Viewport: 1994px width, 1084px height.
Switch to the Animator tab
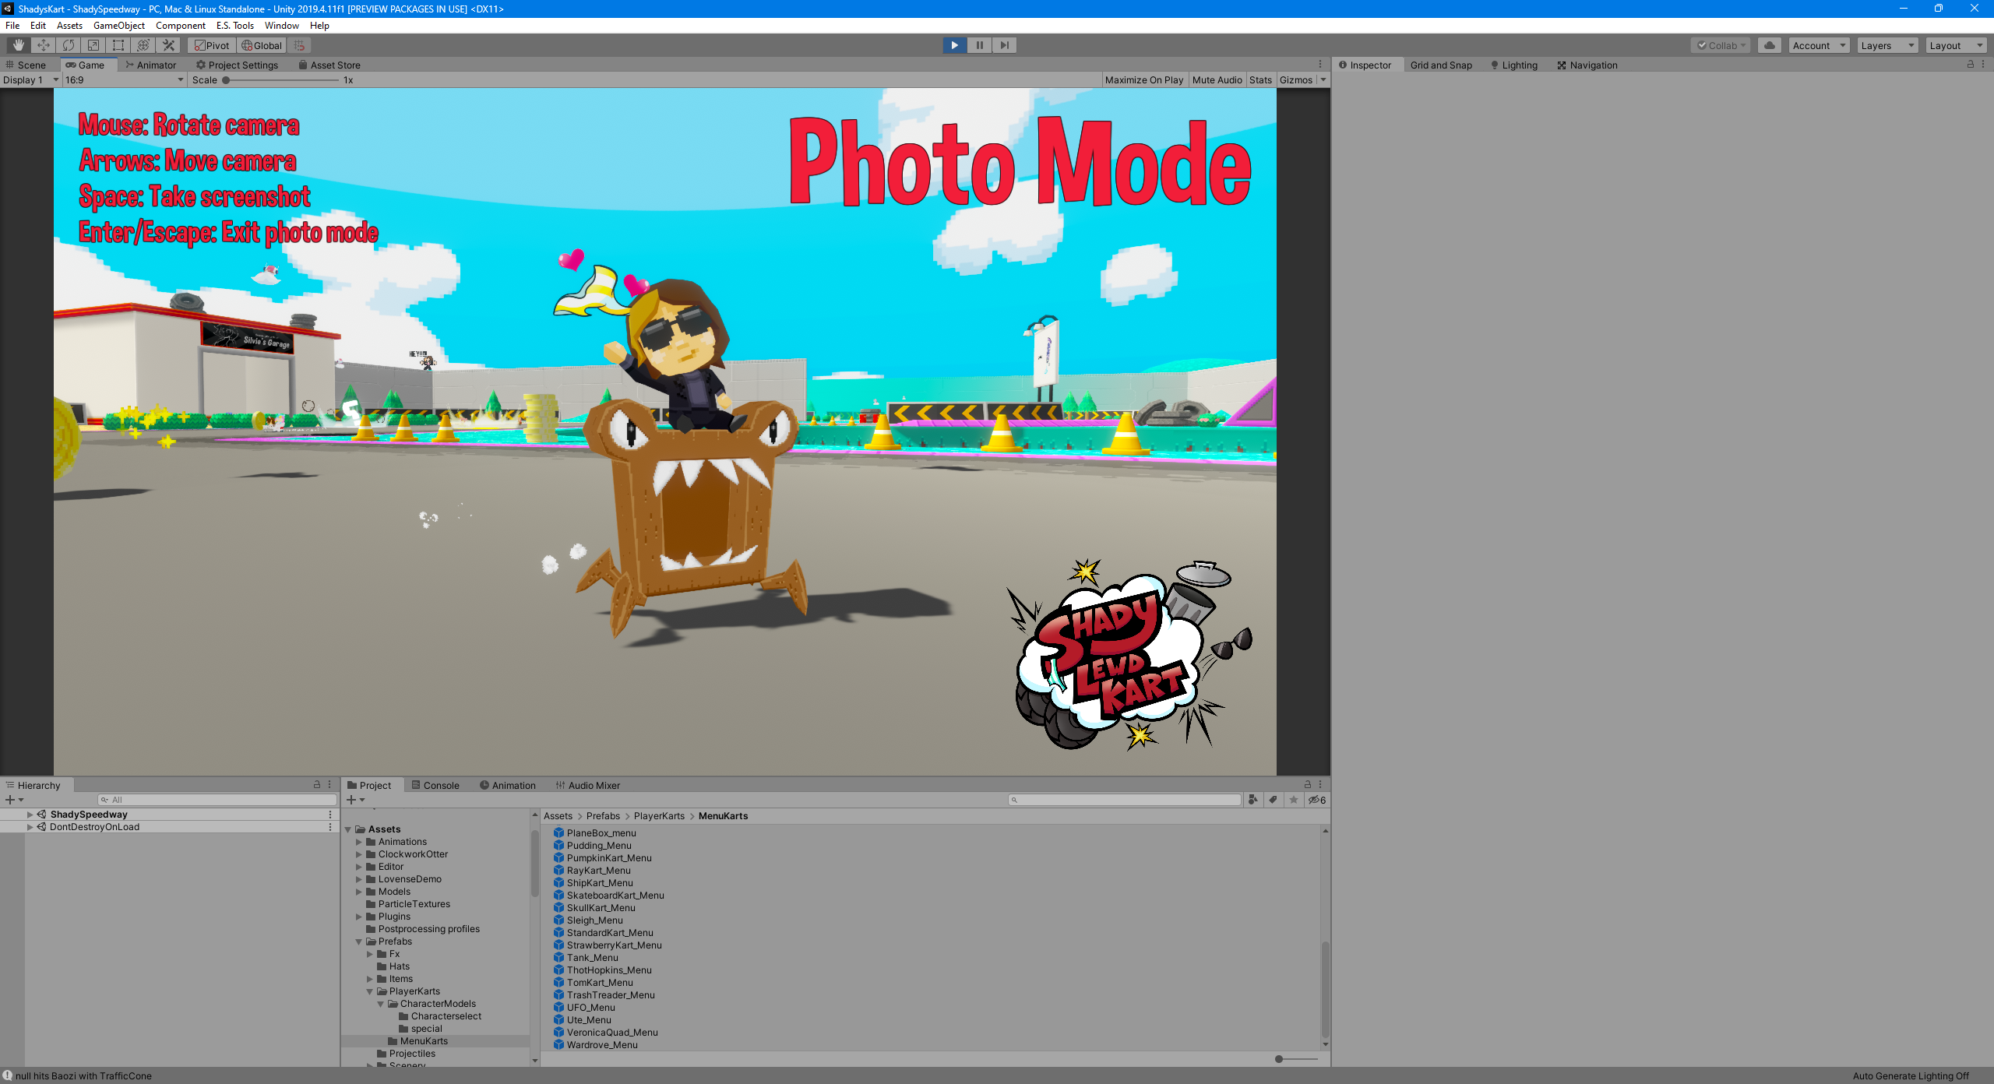coord(151,65)
